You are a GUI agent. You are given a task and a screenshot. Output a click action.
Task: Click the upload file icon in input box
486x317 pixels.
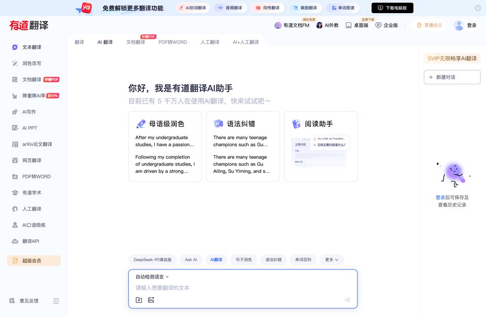point(139,300)
